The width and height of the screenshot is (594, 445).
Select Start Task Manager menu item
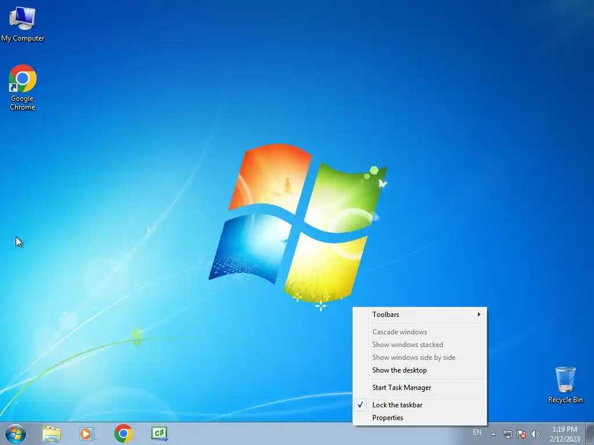(420, 388)
